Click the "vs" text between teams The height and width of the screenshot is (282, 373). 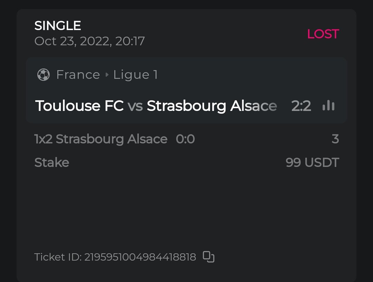pyautogui.click(x=135, y=106)
